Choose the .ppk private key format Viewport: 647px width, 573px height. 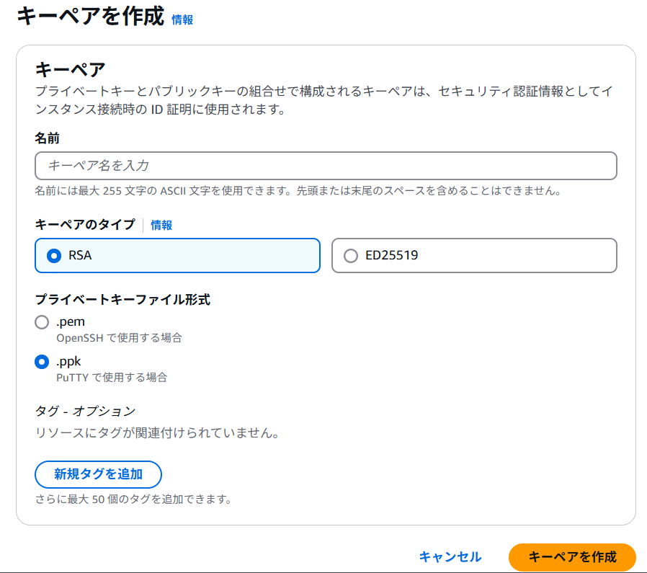tap(42, 362)
